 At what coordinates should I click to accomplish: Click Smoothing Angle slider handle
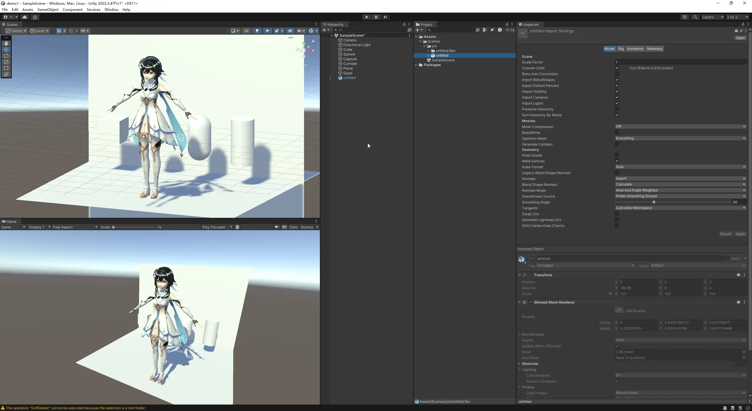[654, 202]
